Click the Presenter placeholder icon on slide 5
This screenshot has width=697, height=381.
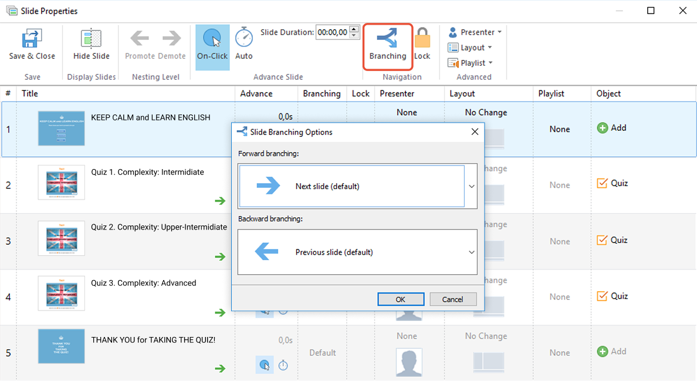click(x=409, y=362)
